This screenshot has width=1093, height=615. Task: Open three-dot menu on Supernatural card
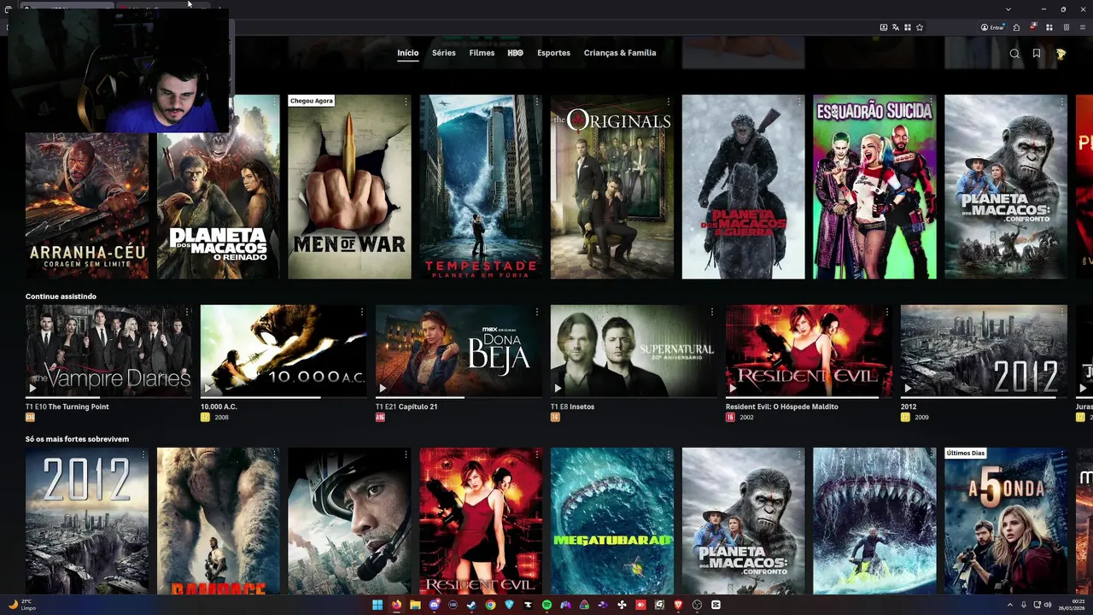(x=712, y=312)
